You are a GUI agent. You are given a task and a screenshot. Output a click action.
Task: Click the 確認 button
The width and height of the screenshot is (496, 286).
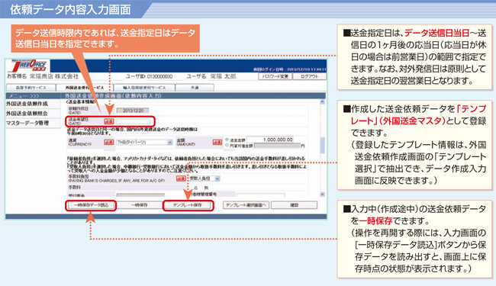[x=295, y=205]
